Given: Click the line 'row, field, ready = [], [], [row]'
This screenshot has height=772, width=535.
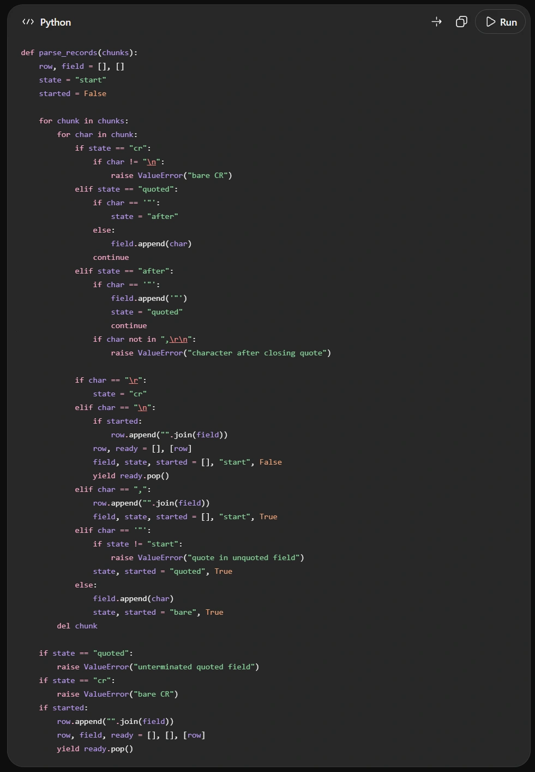Looking at the screenshot, I should point(131,735).
